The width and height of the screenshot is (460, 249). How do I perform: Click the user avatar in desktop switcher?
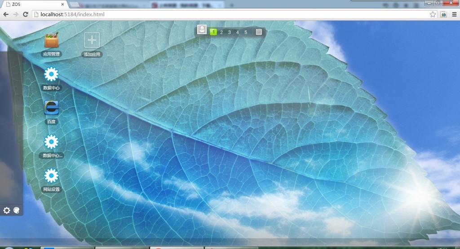[202, 30]
